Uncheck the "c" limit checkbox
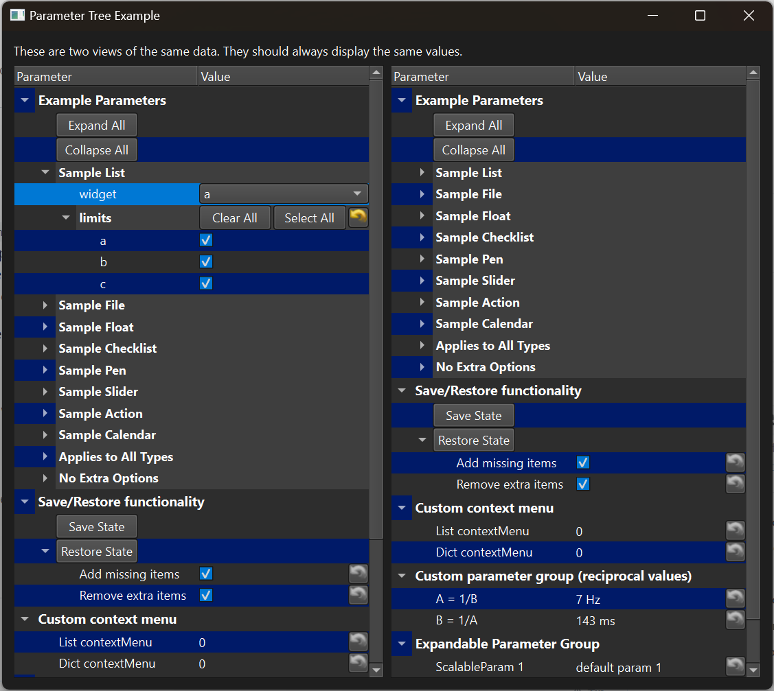 [x=205, y=283]
